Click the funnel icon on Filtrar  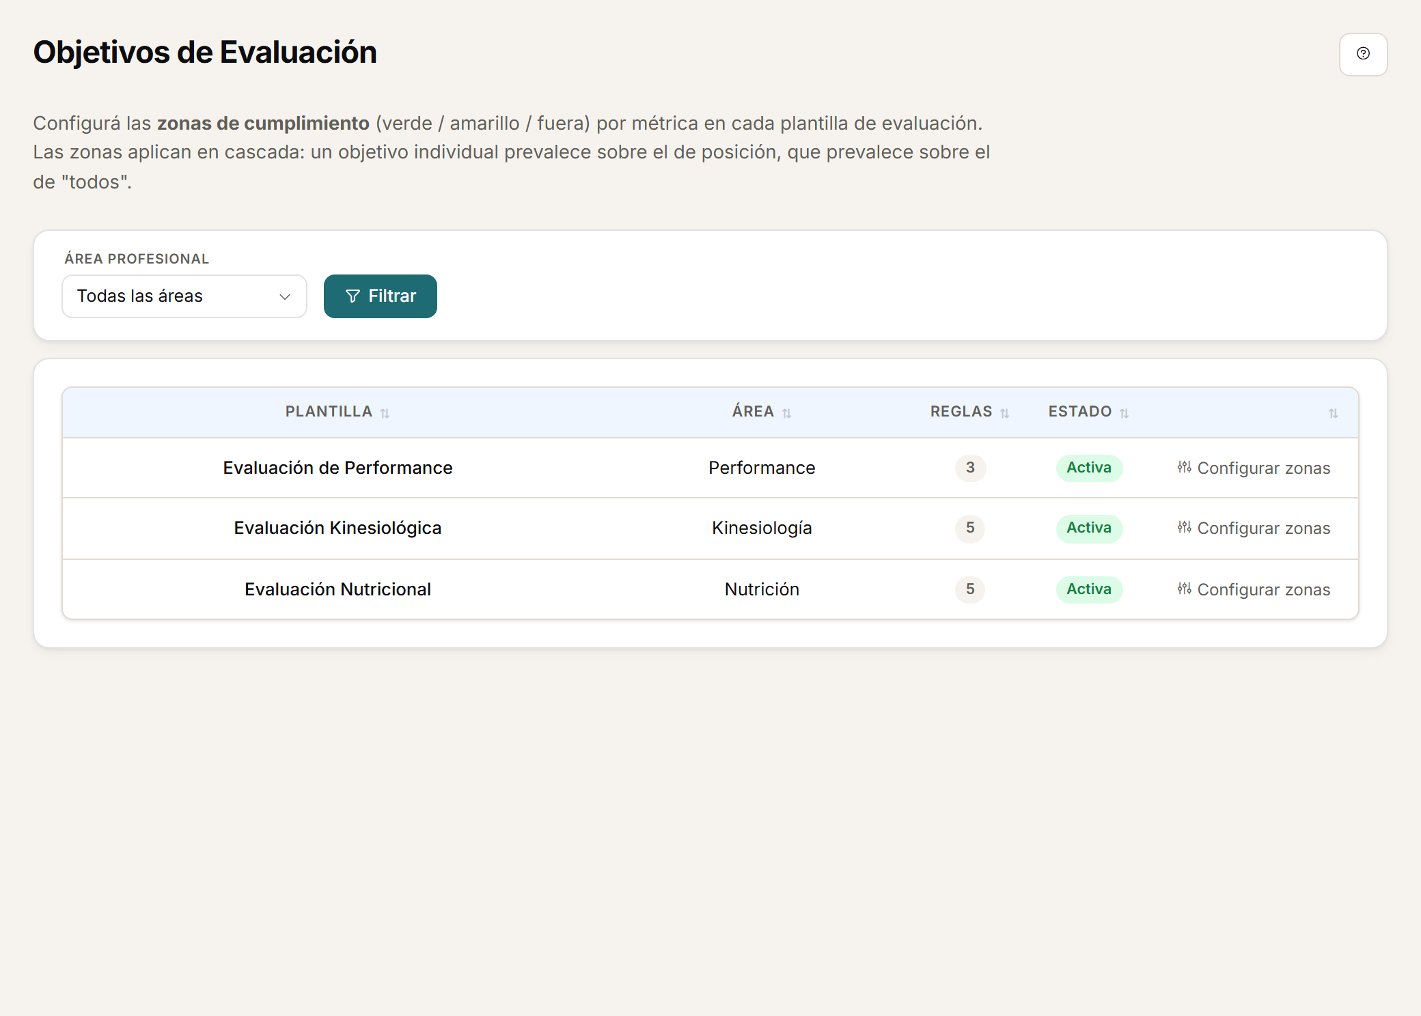click(x=353, y=296)
